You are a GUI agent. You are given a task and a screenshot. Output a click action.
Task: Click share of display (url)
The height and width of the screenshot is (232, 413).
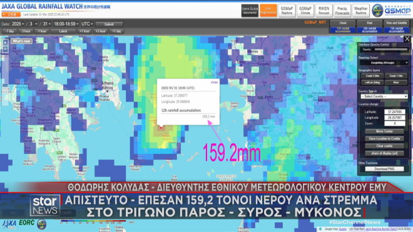[384, 153]
